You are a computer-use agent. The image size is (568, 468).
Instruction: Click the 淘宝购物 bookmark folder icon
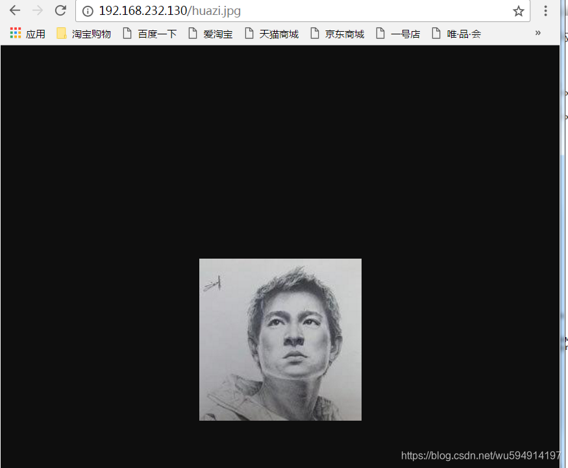(x=61, y=32)
